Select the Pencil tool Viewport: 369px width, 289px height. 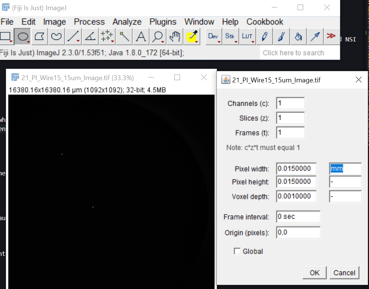click(264, 37)
